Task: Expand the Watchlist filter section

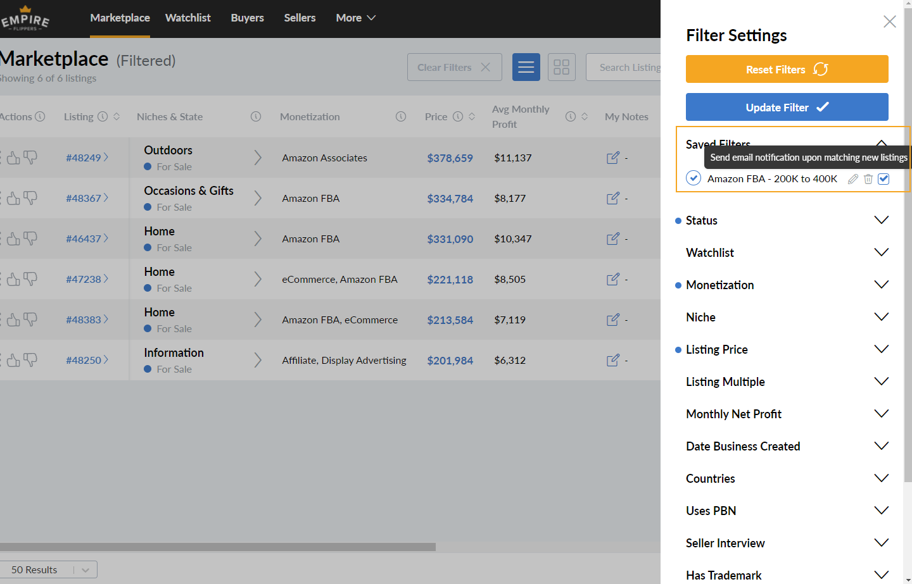Action: point(882,252)
